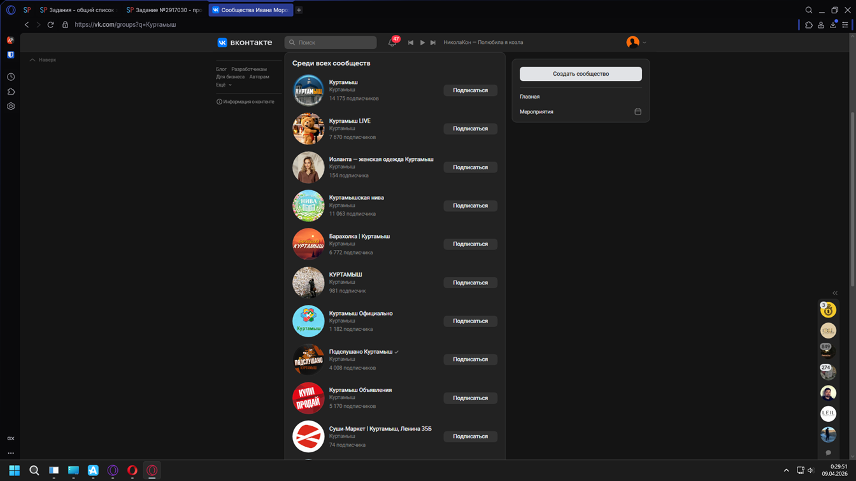
Task: Open chat bubble icon at bottom right
Action: click(828, 453)
